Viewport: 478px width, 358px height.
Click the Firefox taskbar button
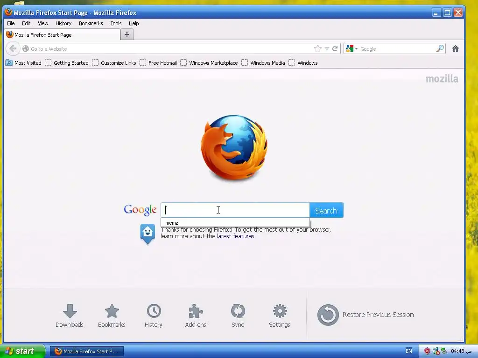coord(86,351)
